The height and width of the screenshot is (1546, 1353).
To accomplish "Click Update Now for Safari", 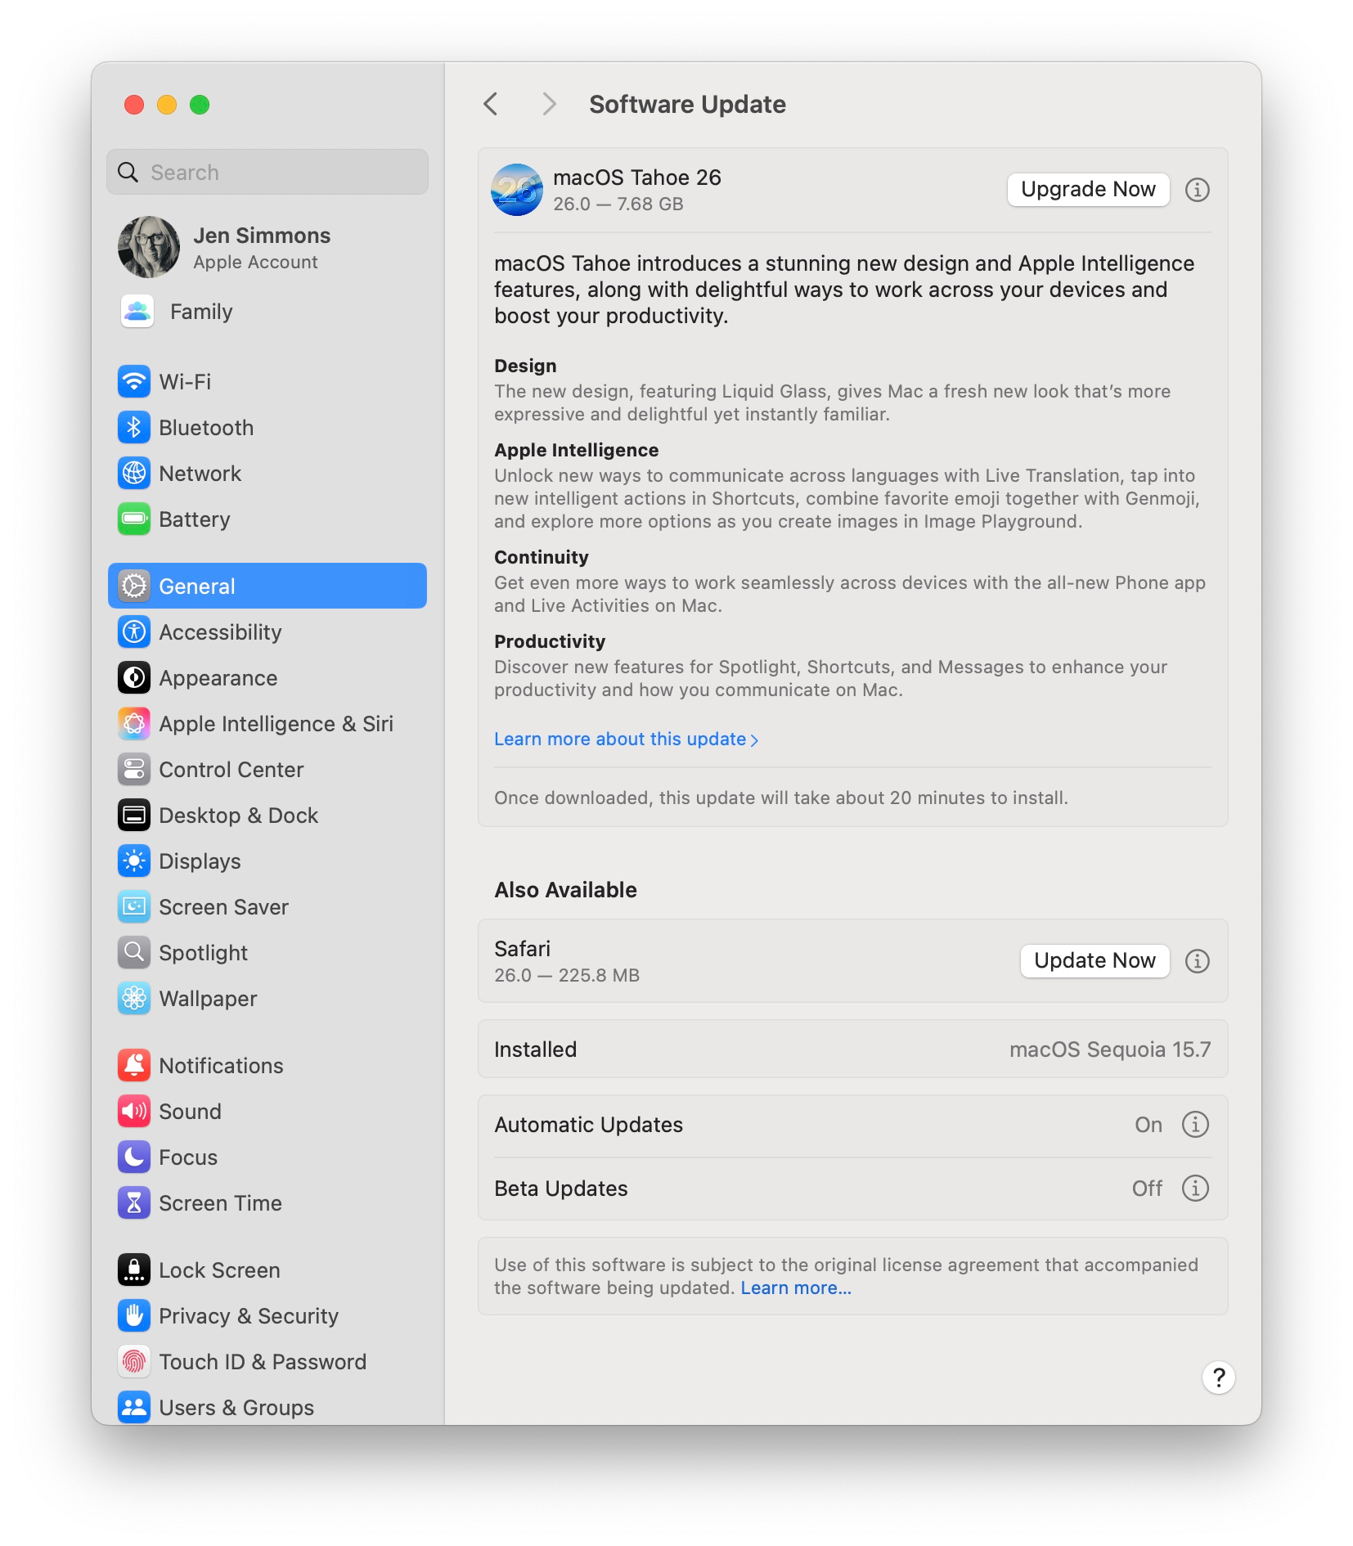I will point(1094,961).
